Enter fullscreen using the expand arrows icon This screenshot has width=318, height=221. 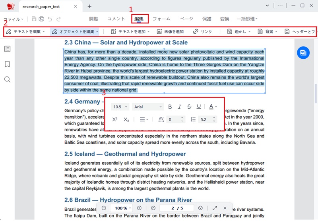pyautogui.click(x=215, y=208)
